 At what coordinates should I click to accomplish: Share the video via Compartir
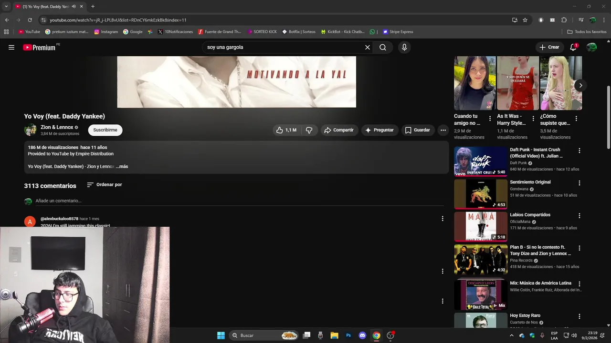(339, 130)
